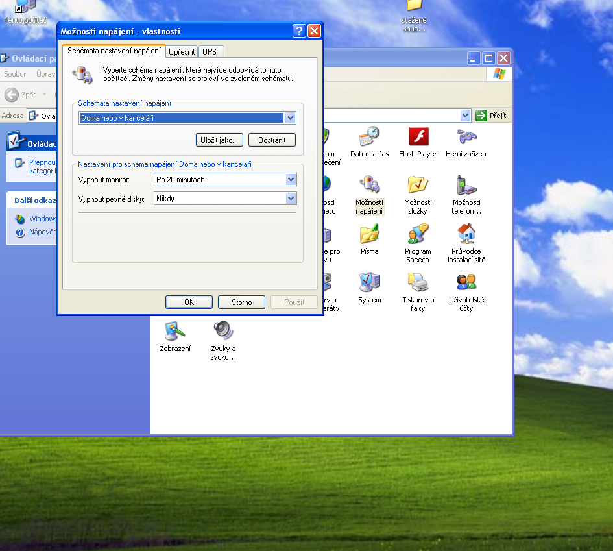This screenshot has width=613, height=551.
Task: Open the Program Speech icon
Action: pyautogui.click(x=418, y=235)
